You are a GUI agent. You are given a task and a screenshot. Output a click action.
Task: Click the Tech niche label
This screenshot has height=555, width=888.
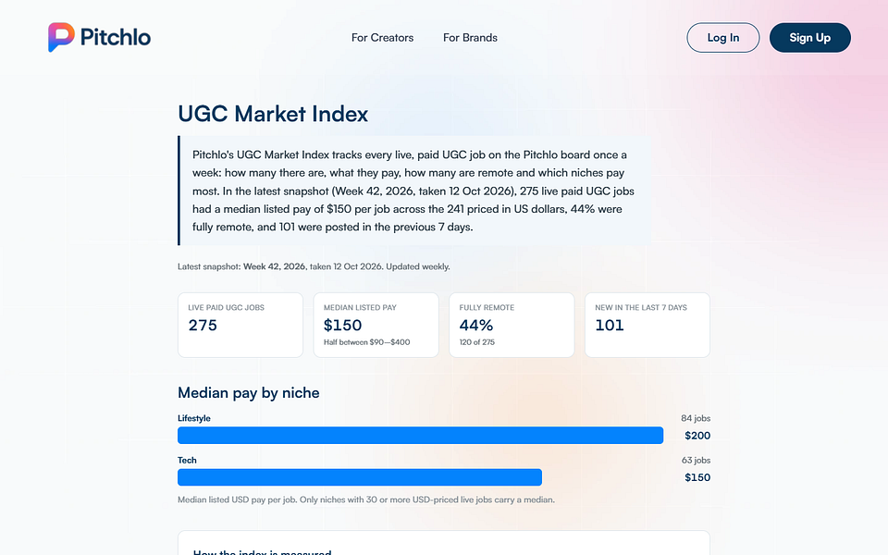[x=187, y=461]
